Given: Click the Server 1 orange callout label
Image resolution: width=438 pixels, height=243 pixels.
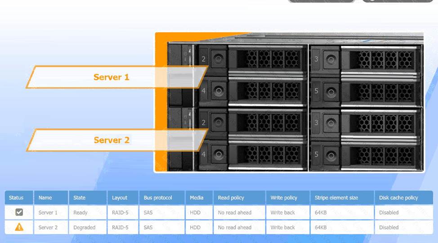Looking at the screenshot, I should (x=112, y=77).
